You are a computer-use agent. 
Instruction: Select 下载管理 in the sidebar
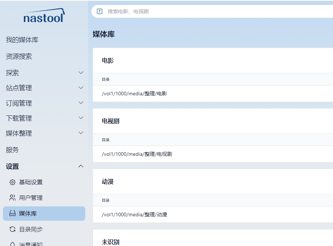19,118
